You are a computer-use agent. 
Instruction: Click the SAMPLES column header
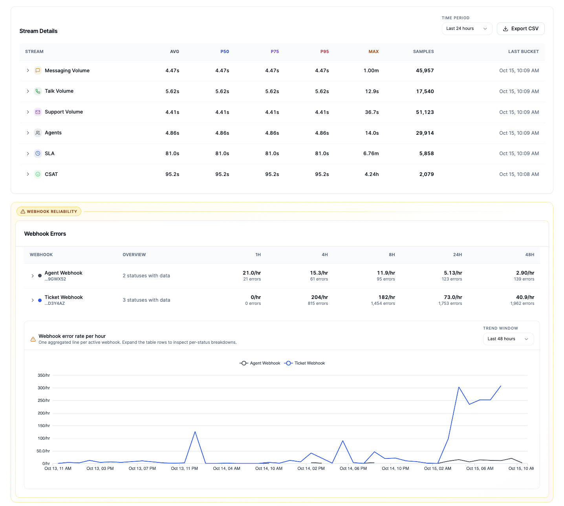tap(423, 51)
